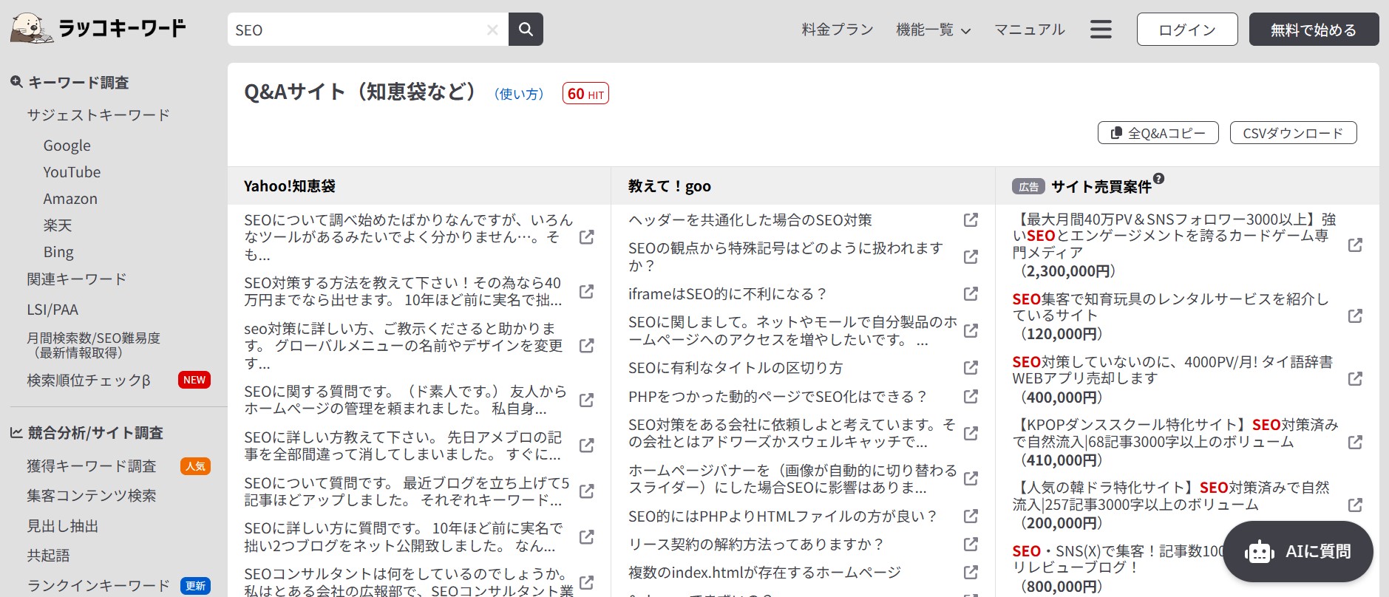The width and height of the screenshot is (1389, 597).
Task: Open the 料金プラン page
Action: (838, 30)
